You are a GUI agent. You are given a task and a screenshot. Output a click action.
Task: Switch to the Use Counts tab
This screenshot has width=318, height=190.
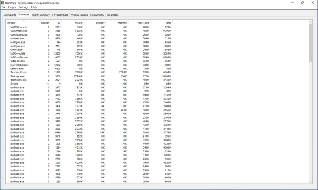click(10, 15)
